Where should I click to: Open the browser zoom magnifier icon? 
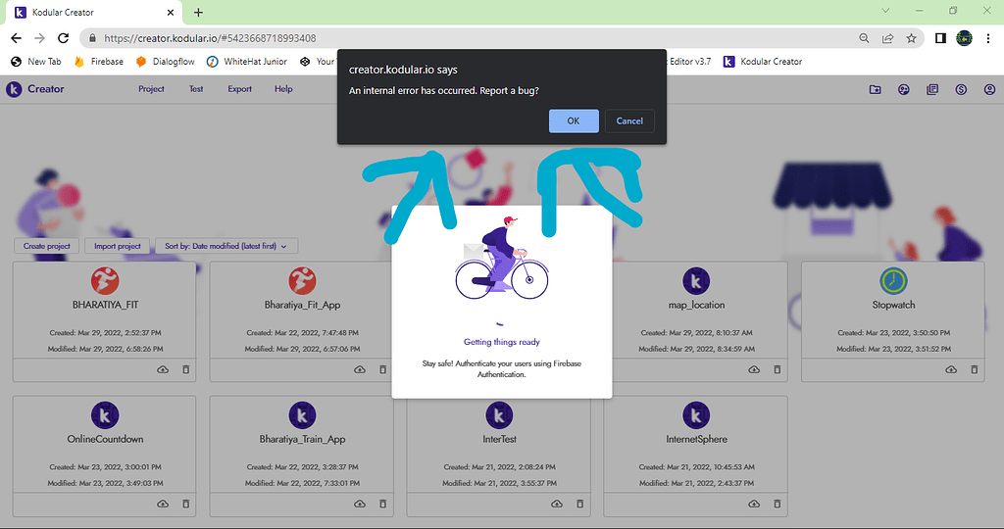[x=864, y=38]
